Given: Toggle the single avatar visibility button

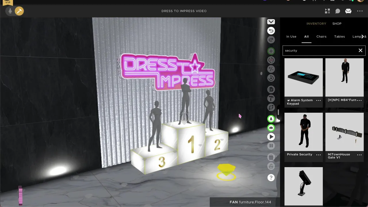Looking at the screenshot, I should pyautogui.click(x=271, y=119).
